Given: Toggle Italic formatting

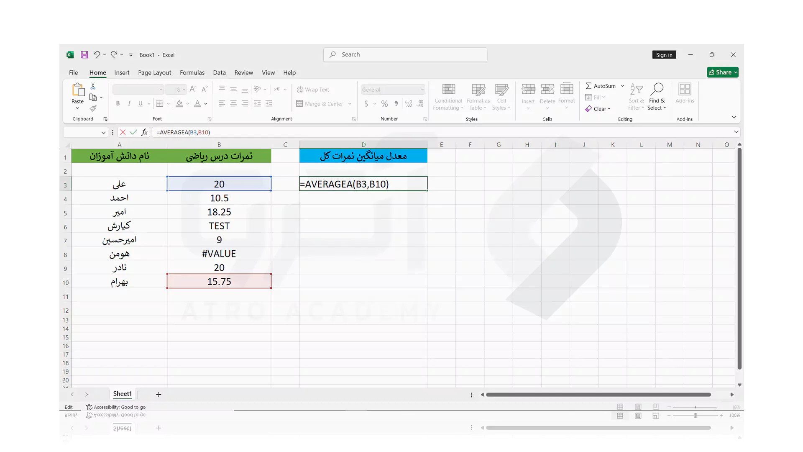Looking at the screenshot, I should pyautogui.click(x=129, y=104).
